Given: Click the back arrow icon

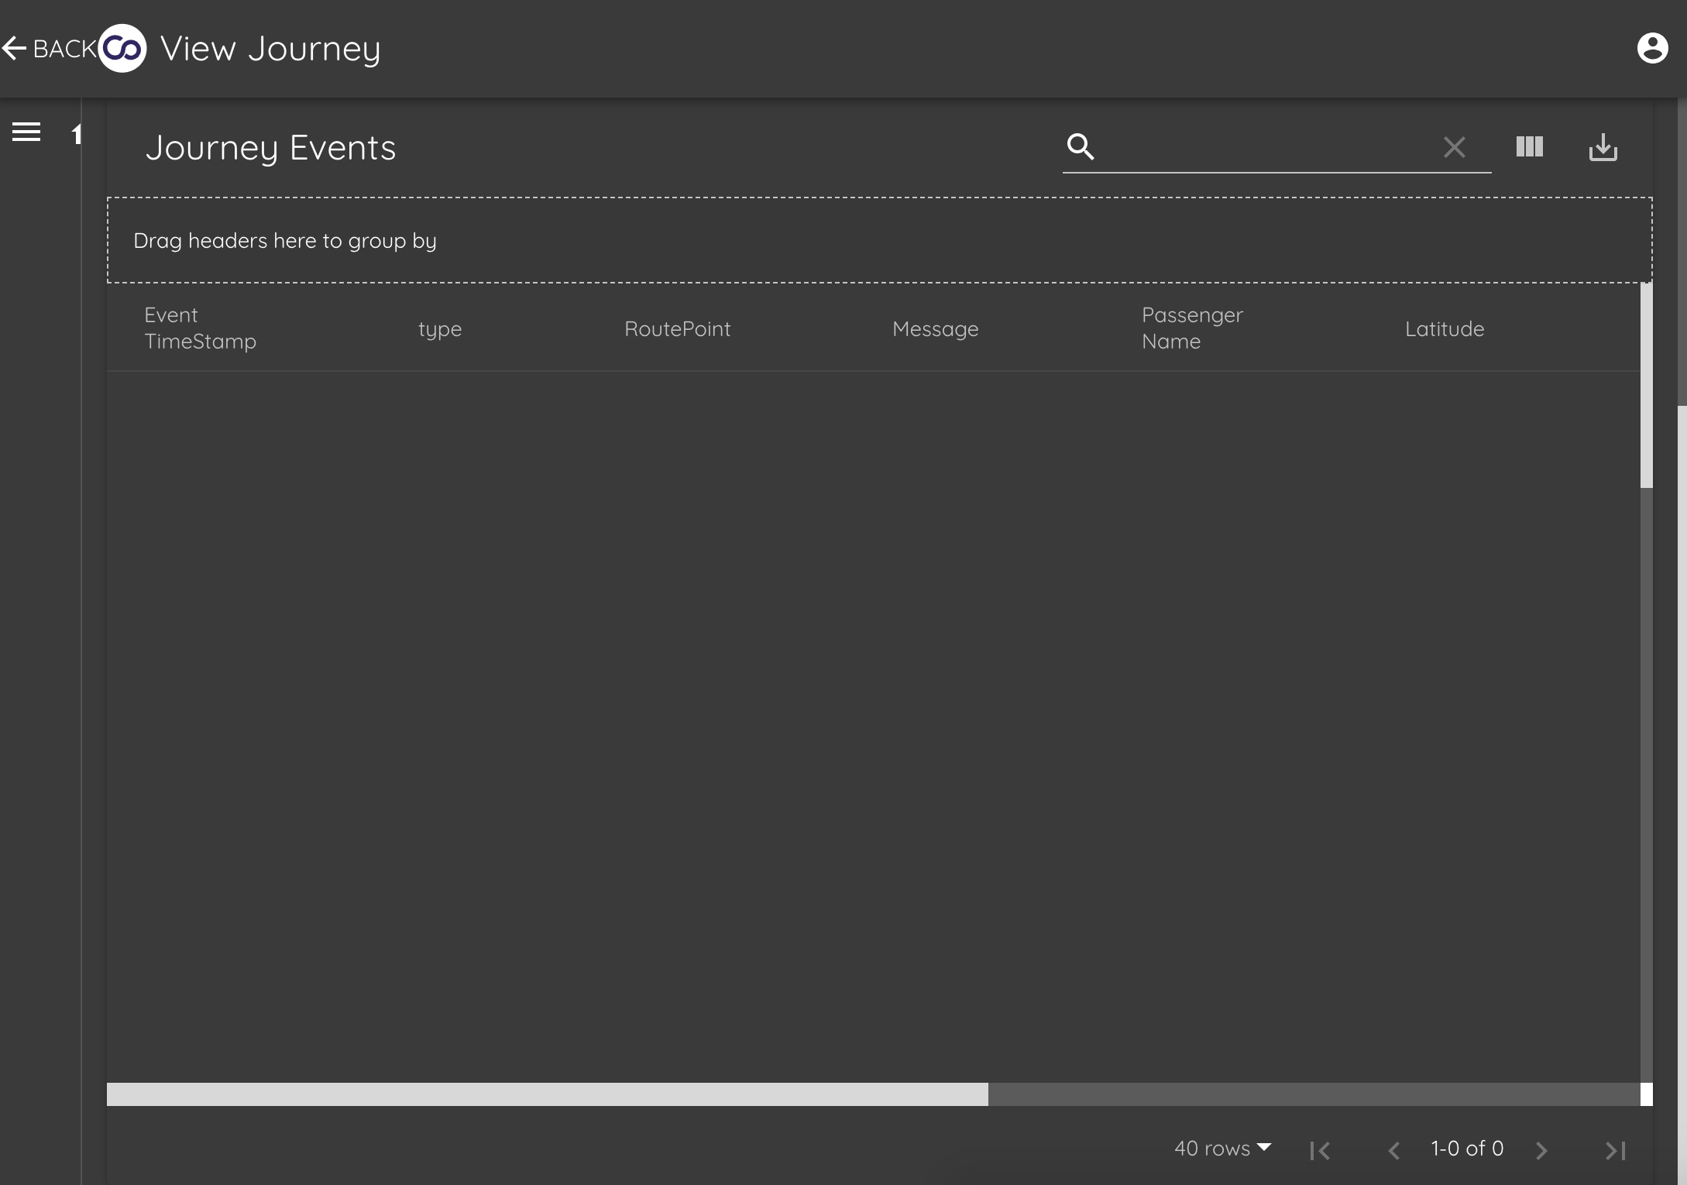Looking at the screenshot, I should 13,47.
